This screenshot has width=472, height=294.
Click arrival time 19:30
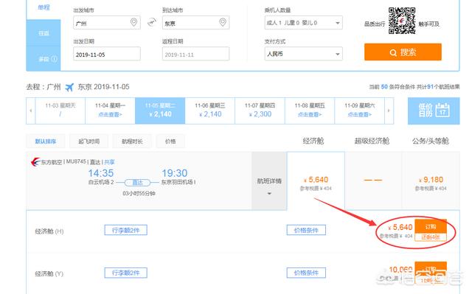click(175, 173)
